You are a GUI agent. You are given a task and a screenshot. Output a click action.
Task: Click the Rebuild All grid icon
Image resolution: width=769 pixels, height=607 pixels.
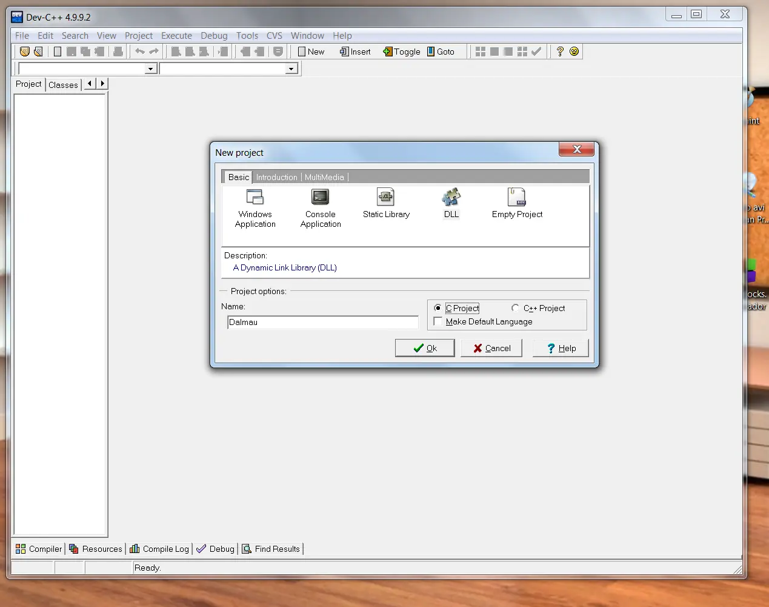pos(522,52)
